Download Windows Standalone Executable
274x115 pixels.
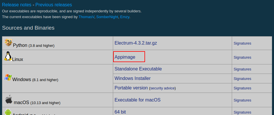click(138, 69)
